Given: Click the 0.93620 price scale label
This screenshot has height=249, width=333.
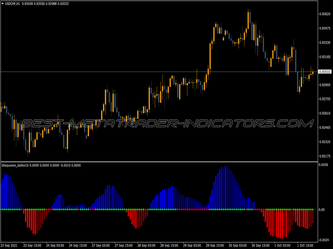Looking at the screenshot, I should (x=325, y=14).
